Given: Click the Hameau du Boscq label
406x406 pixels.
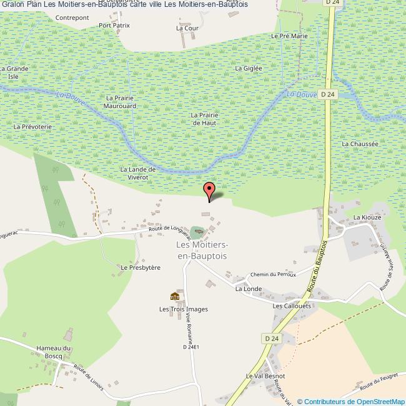Looking at the screenshot, I should point(53,352).
